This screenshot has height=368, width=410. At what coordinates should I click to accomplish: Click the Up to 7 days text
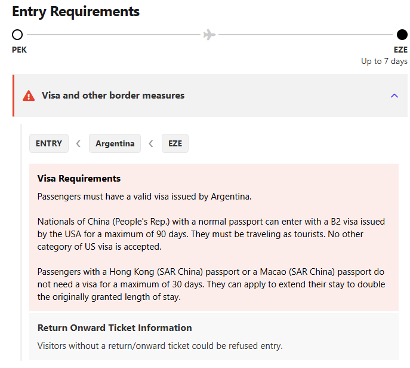(x=384, y=61)
